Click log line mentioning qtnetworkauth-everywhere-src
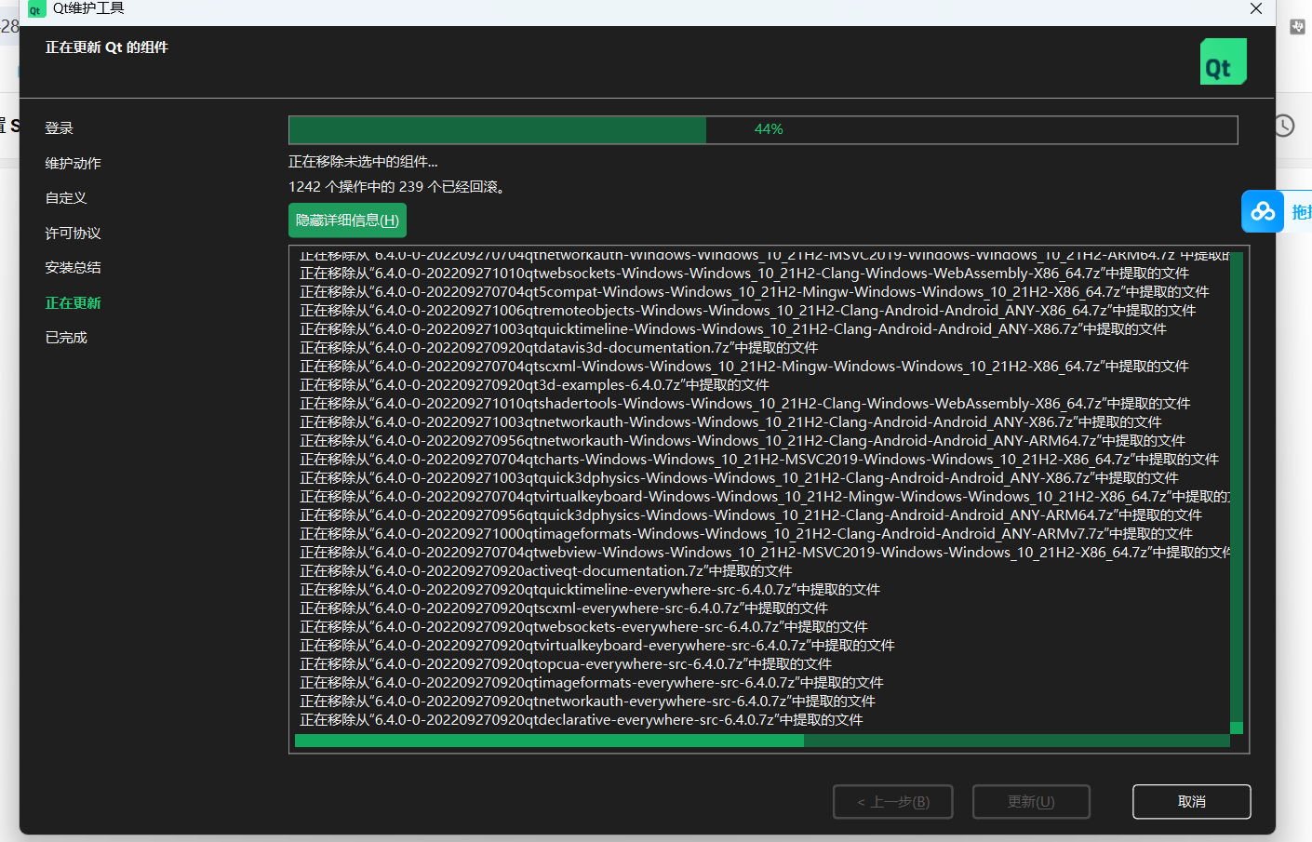The image size is (1312, 842). 588,702
